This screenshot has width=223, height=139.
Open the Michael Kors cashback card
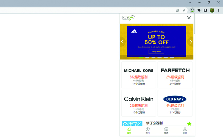pos(139,75)
